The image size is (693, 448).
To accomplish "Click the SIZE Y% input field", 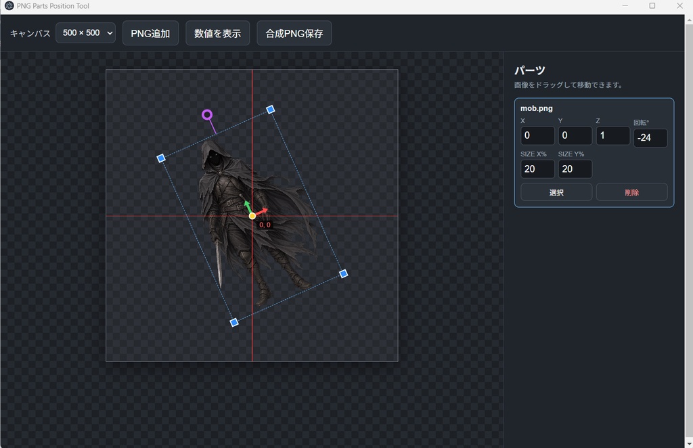I will (575, 169).
